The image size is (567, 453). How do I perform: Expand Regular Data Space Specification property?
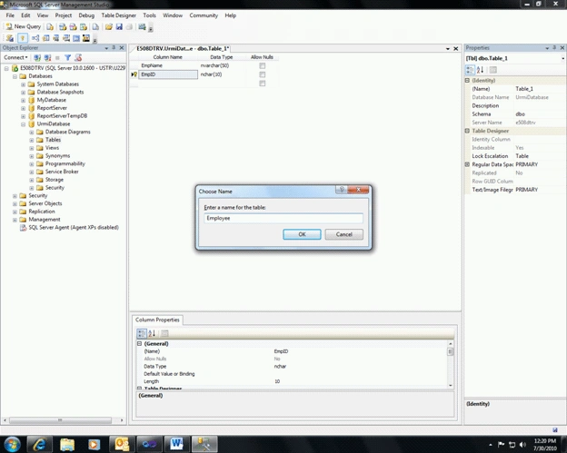pos(467,164)
